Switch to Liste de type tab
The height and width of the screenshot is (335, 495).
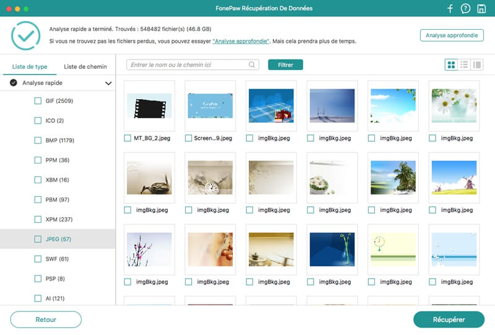pos(30,67)
